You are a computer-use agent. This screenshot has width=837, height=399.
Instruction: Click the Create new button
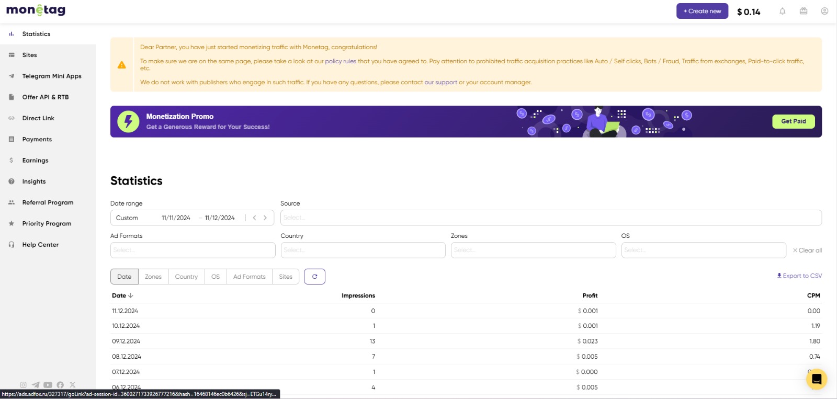(x=702, y=11)
